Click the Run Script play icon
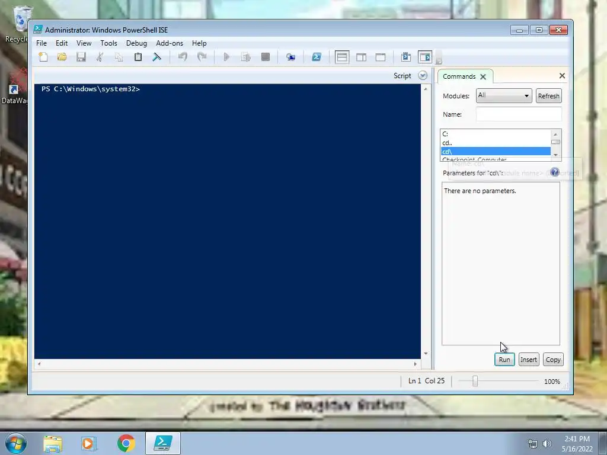Screen dimensions: 607x455 pyautogui.click(x=227, y=57)
